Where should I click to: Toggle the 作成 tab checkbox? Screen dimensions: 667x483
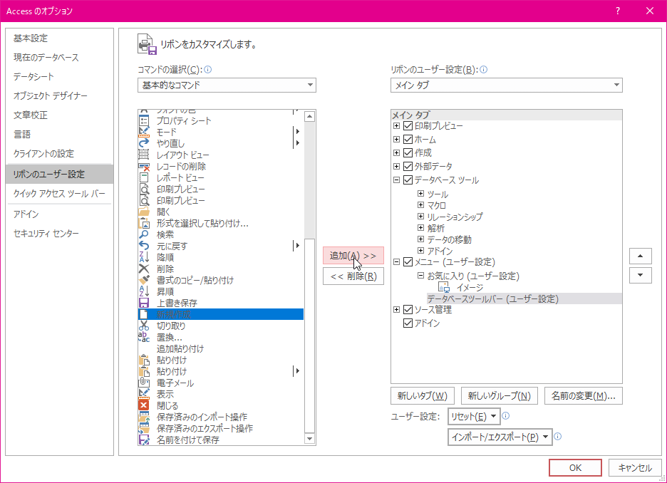click(x=408, y=152)
